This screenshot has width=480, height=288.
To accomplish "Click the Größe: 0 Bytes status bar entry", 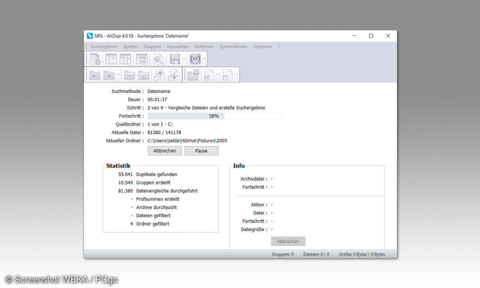I will (362, 254).
